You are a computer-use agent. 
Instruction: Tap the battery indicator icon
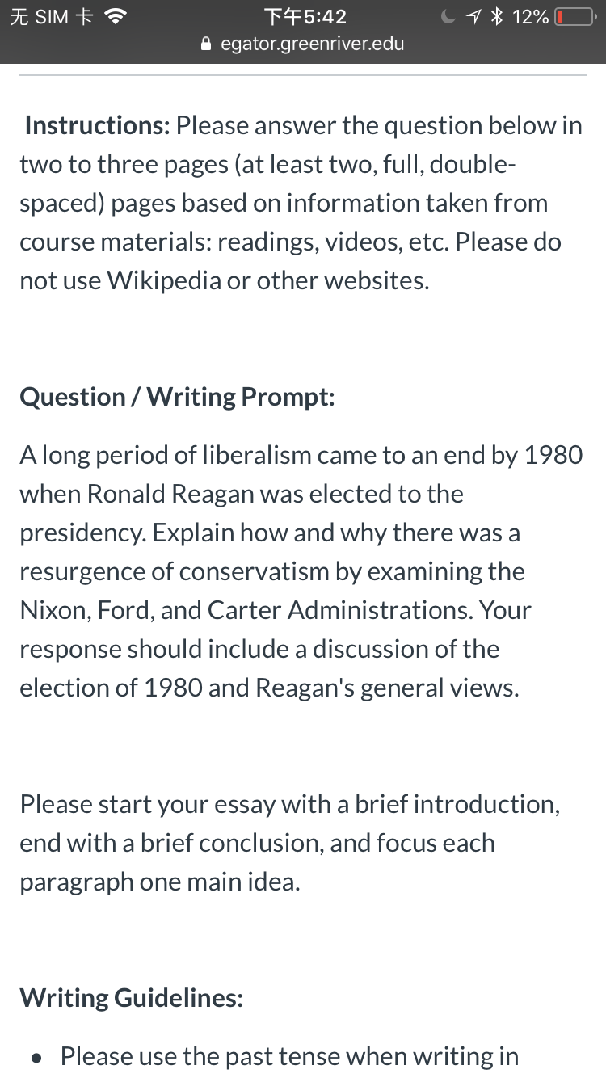[x=574, y=16]
